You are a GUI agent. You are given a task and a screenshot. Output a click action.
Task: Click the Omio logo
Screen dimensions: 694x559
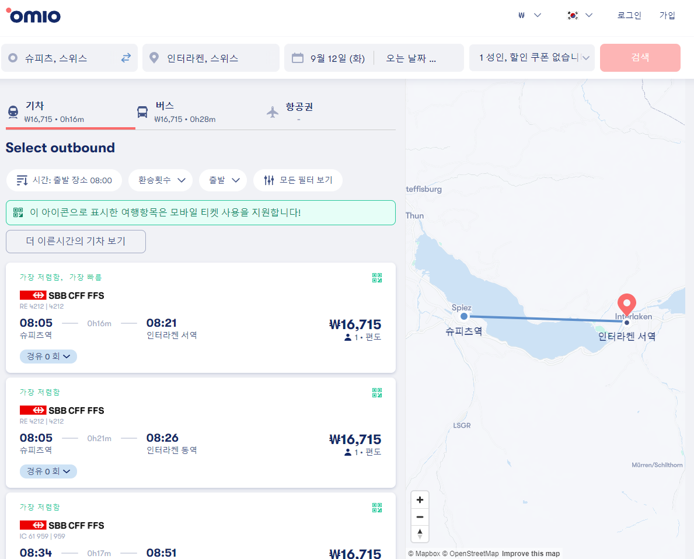tap(33, 16)
